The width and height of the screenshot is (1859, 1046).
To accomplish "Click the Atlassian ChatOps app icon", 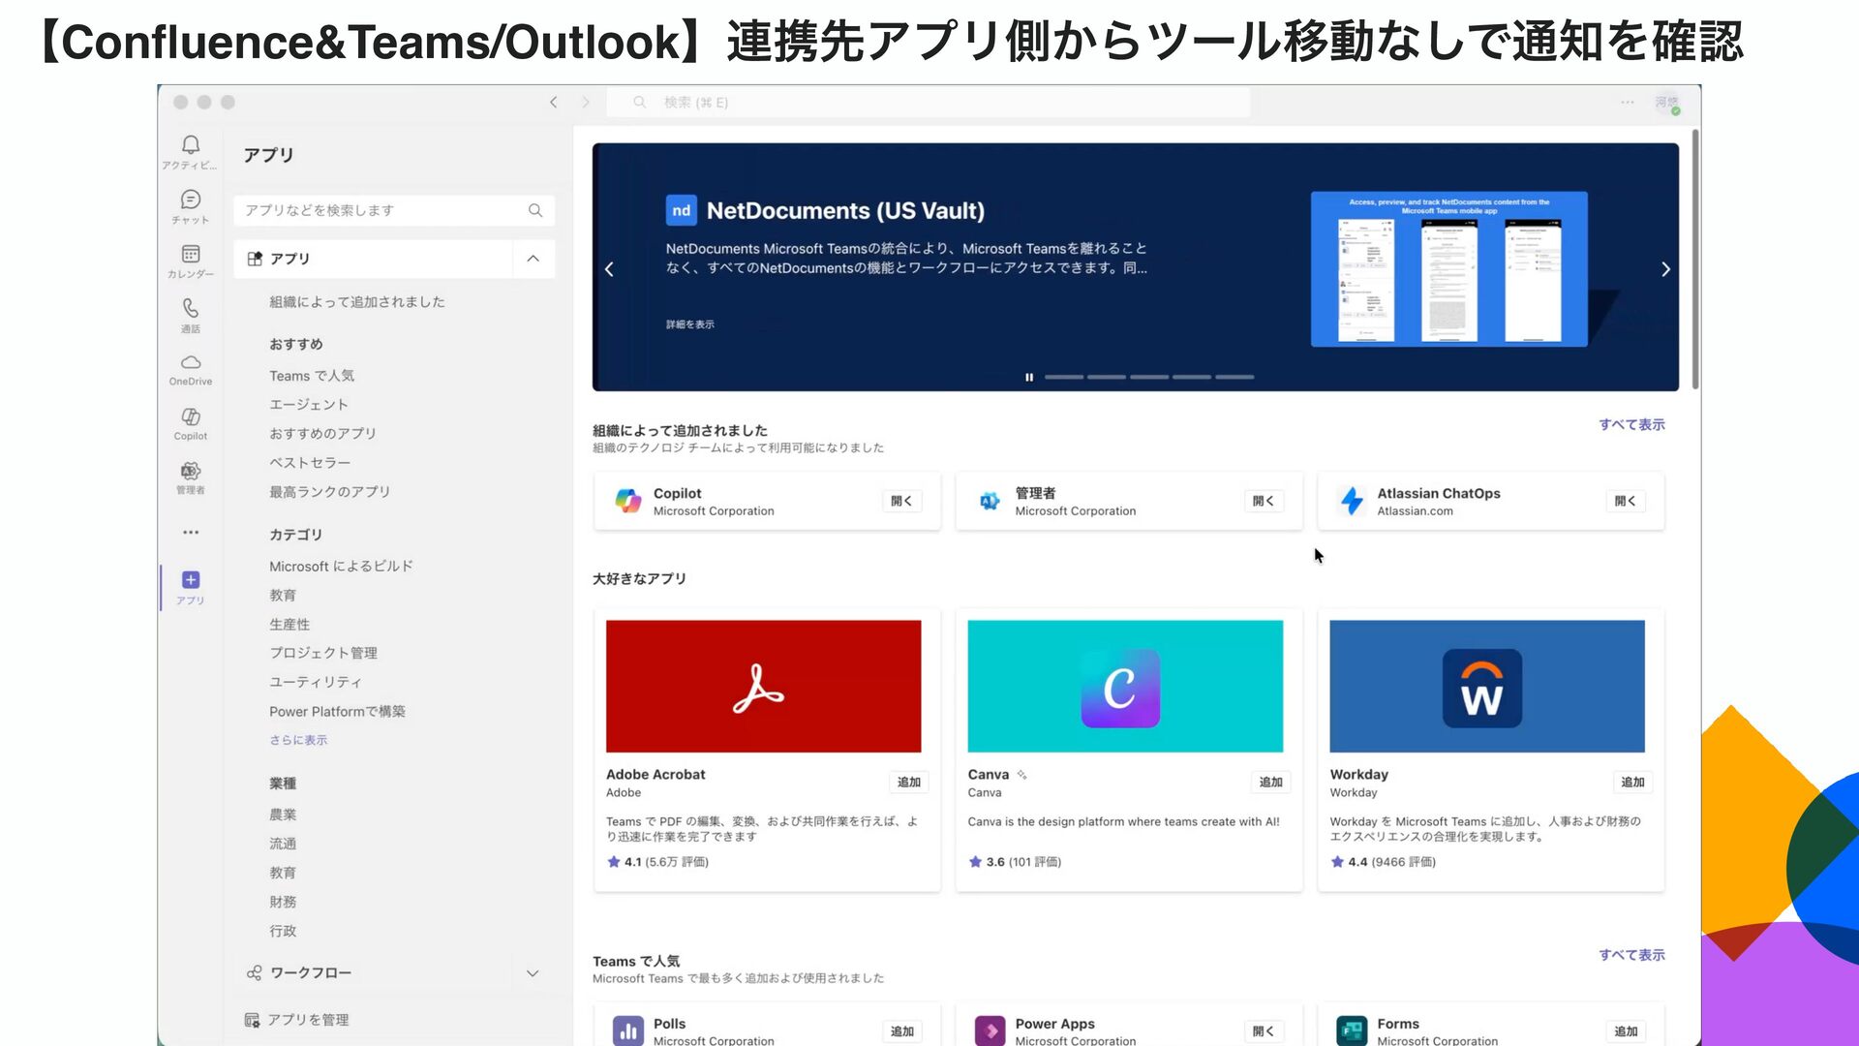I will point(1352,501).
